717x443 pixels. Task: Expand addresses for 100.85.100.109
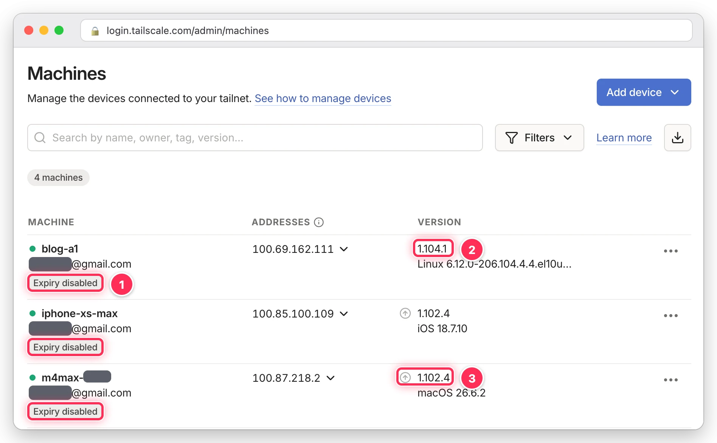pyautogui.click(x=344, y=314)
